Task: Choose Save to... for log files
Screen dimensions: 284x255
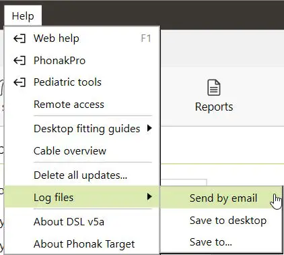Action: 221,242
